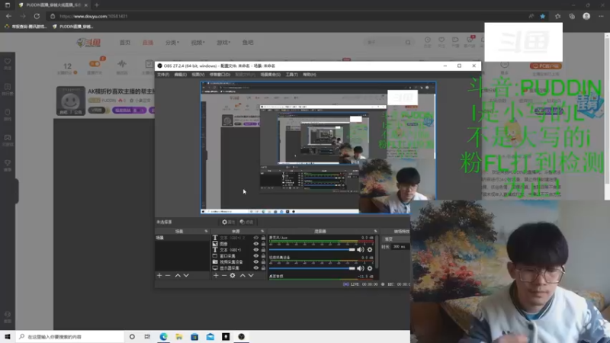
Task: Open the OBS 工具(T) menu
Action: pyautogui.click(x=292, y=74)
